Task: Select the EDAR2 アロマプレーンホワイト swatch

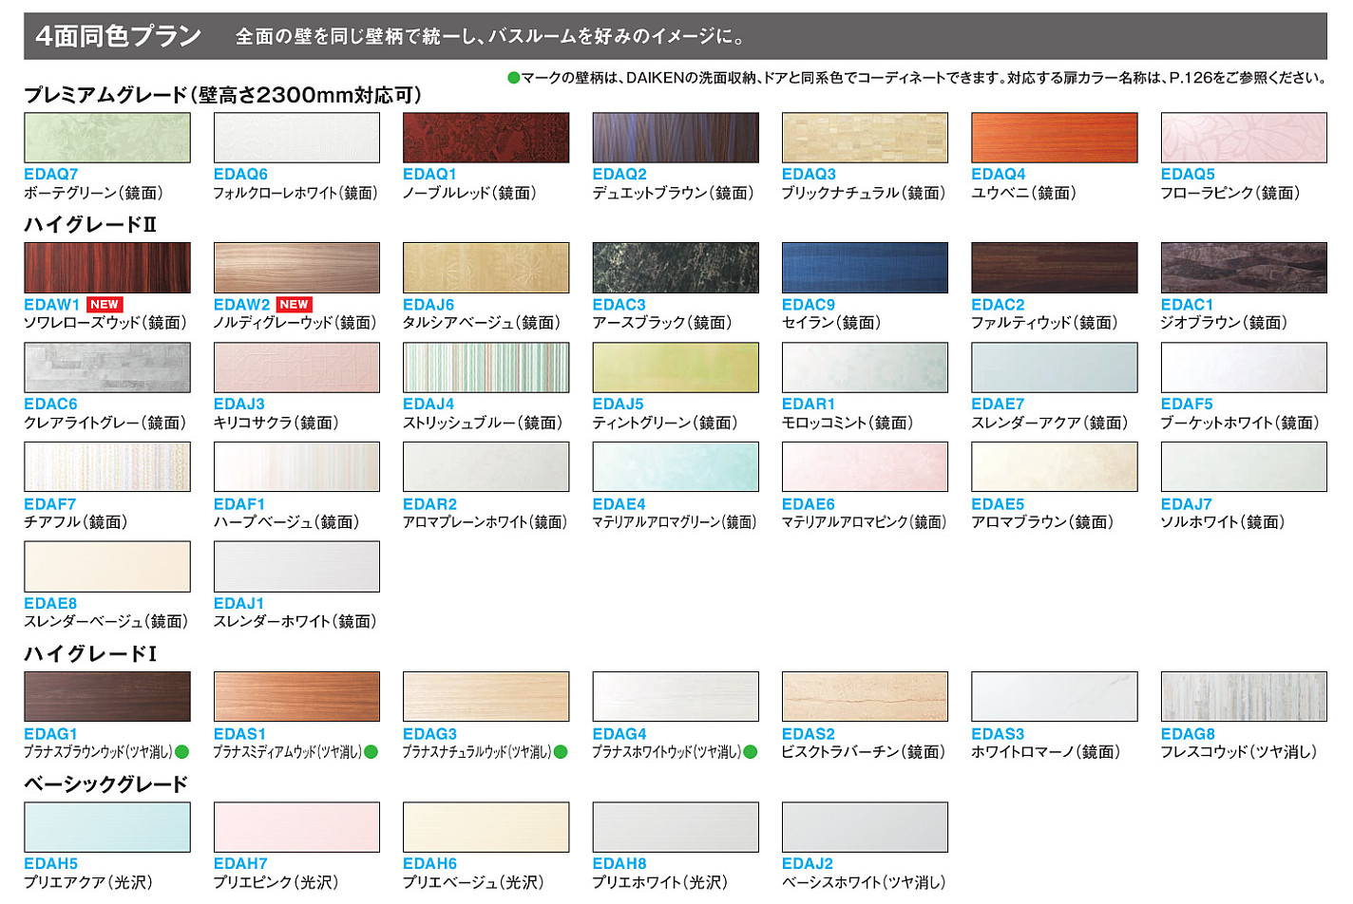Action: point(486,466)
